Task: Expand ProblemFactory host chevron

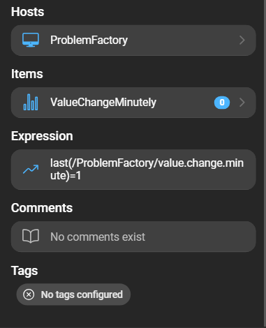Action: [242, 40]
